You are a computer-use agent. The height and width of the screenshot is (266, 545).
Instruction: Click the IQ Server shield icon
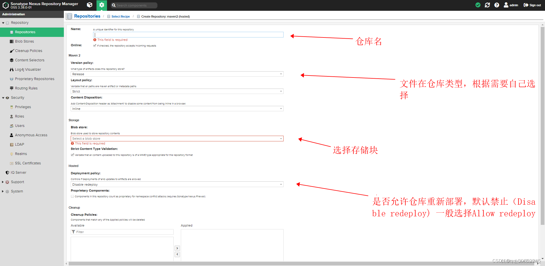pyautogui.click(x=7, y=173)
